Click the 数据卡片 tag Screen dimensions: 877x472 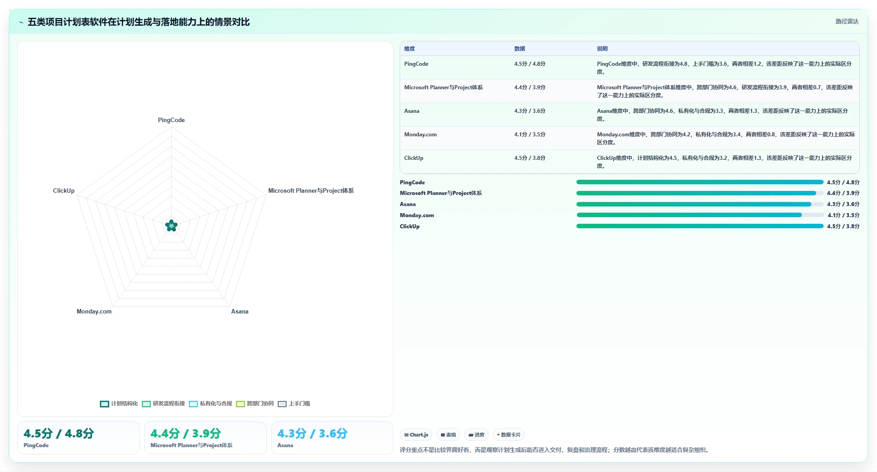click(508, 435)
